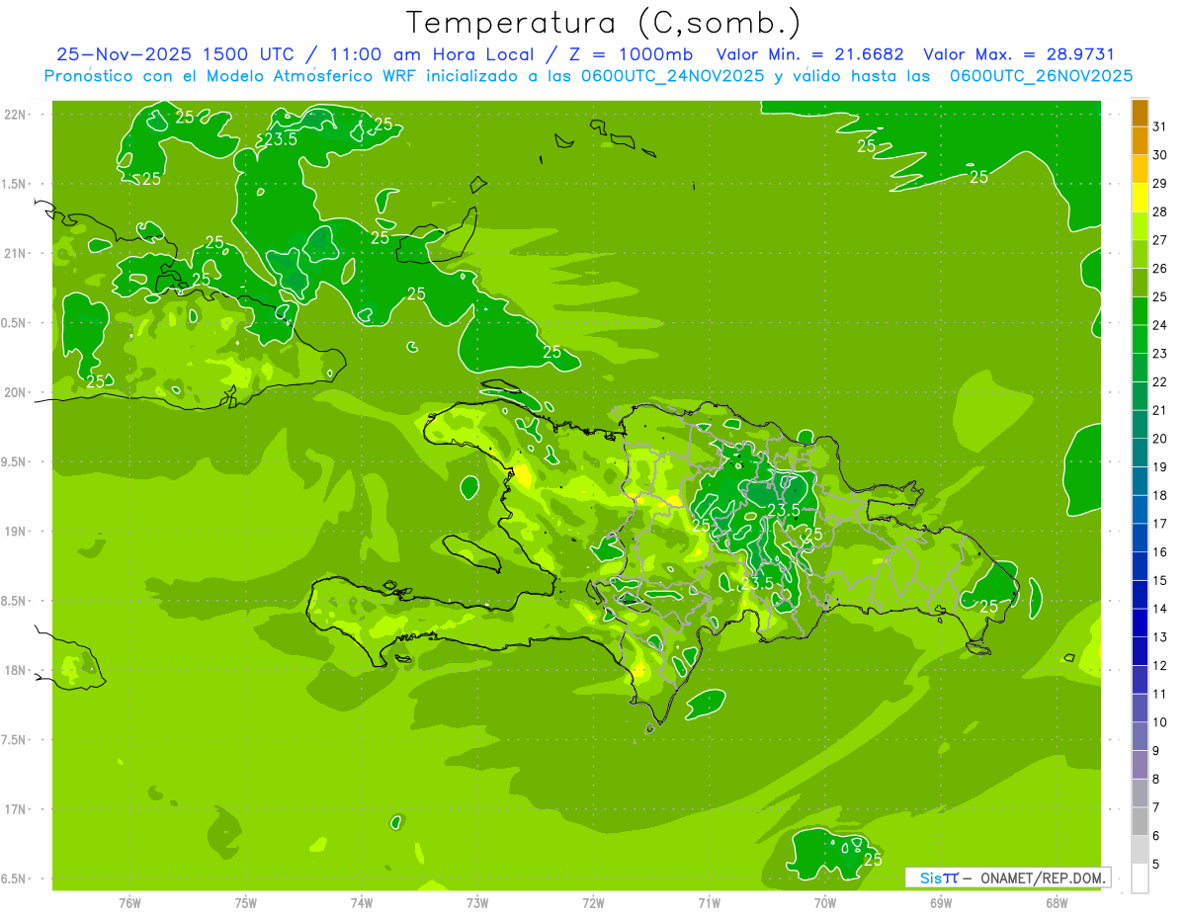Click the '28' colorbar scale label
1186x916 pixels.
click(1159, 211)
